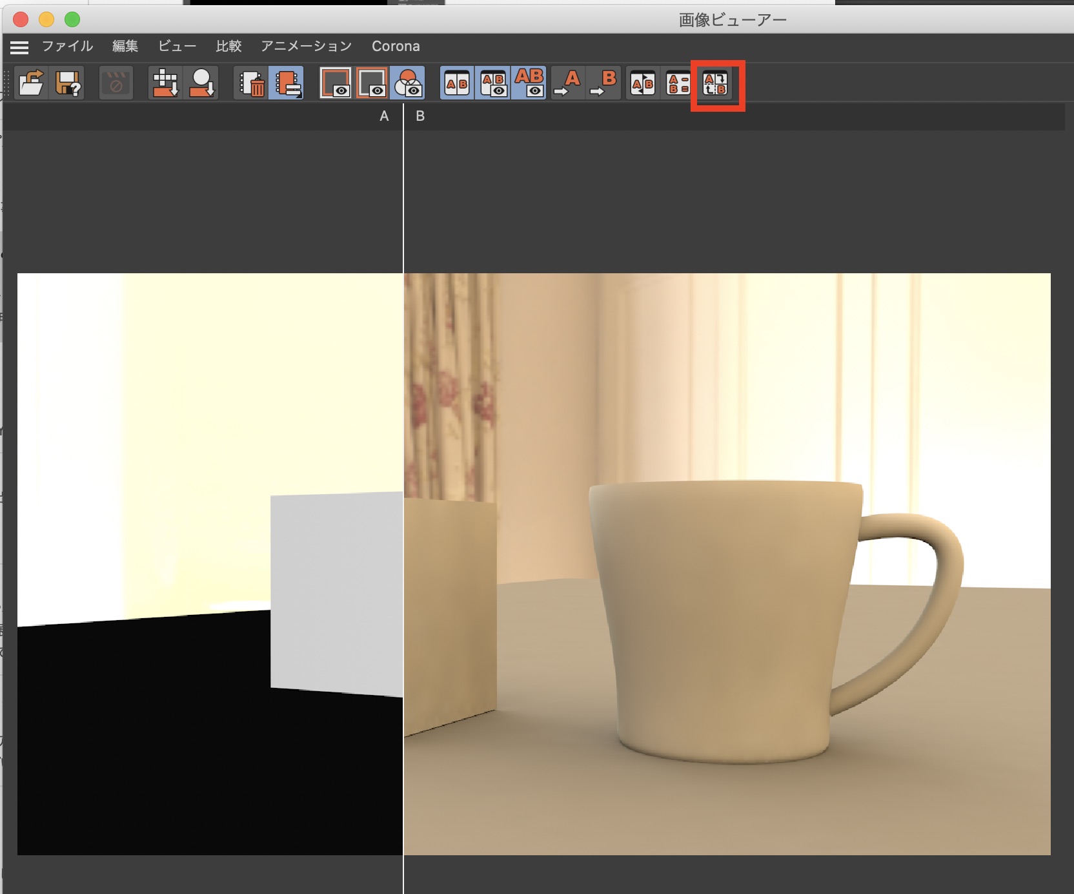Click the delete all images trash icon
Image resolution: width=1074 pixels, height=894 pixels.
pyautogui.click(x=252, y=83)
